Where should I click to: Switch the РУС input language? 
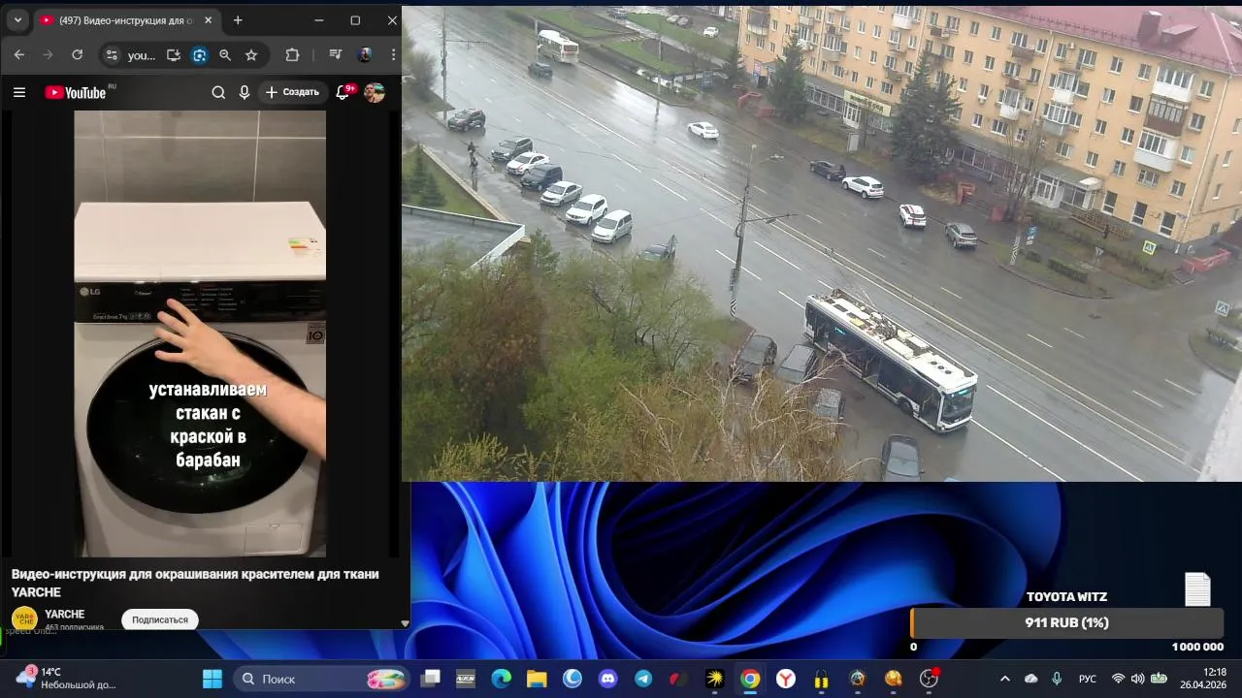1088,679
